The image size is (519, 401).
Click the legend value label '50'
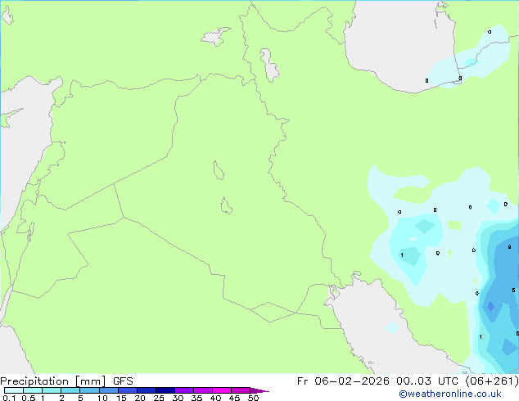tap(253, 398)
